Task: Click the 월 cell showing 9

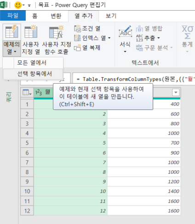Action: pyautogui.click(x=70, y=182)
